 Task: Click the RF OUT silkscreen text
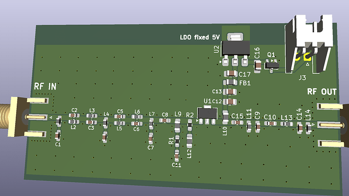(x=322, y=91)
